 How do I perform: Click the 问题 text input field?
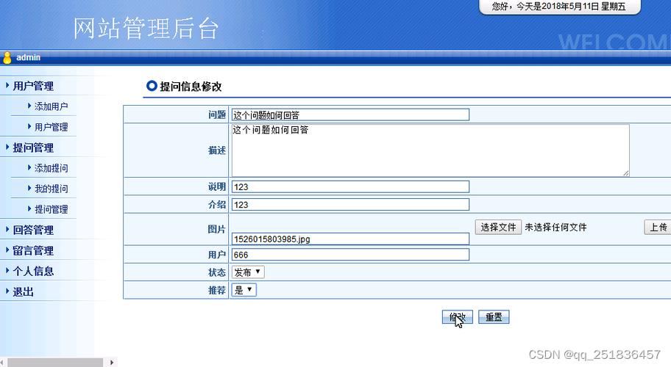350,115
